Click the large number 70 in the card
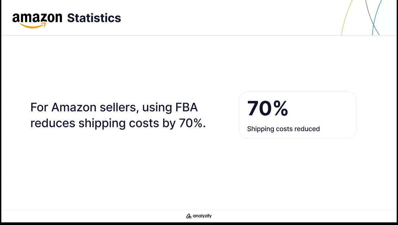The image size is (398, 225). [x=260, y=108]
